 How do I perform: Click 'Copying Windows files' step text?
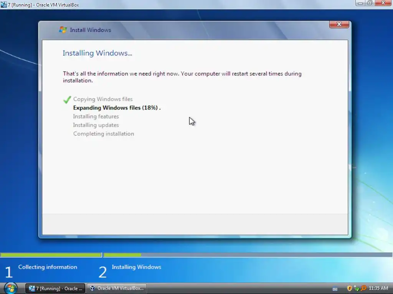[103, 99]
